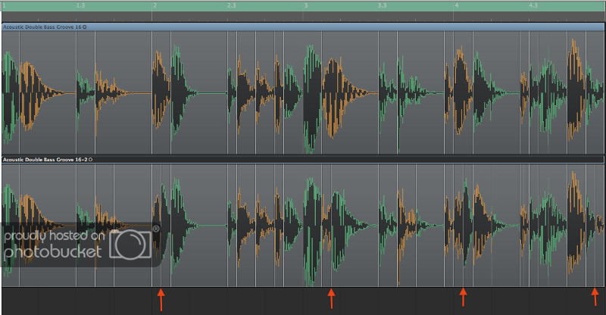The height and width of the screenshot is (315, 606).
Task: Click bar 4 in the ruler
Action: tap(457, 5)
